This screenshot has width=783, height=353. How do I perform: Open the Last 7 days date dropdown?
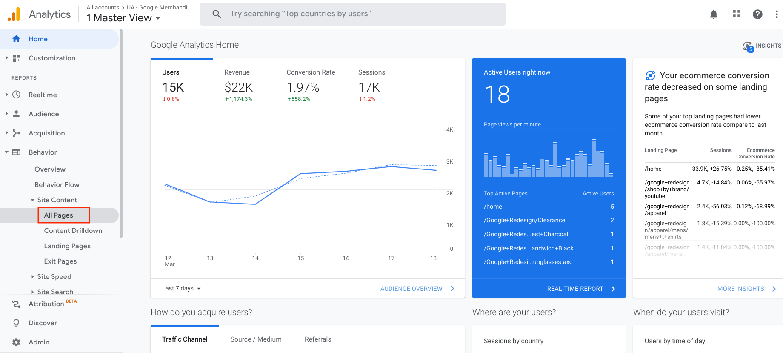[x=181, y=288]
